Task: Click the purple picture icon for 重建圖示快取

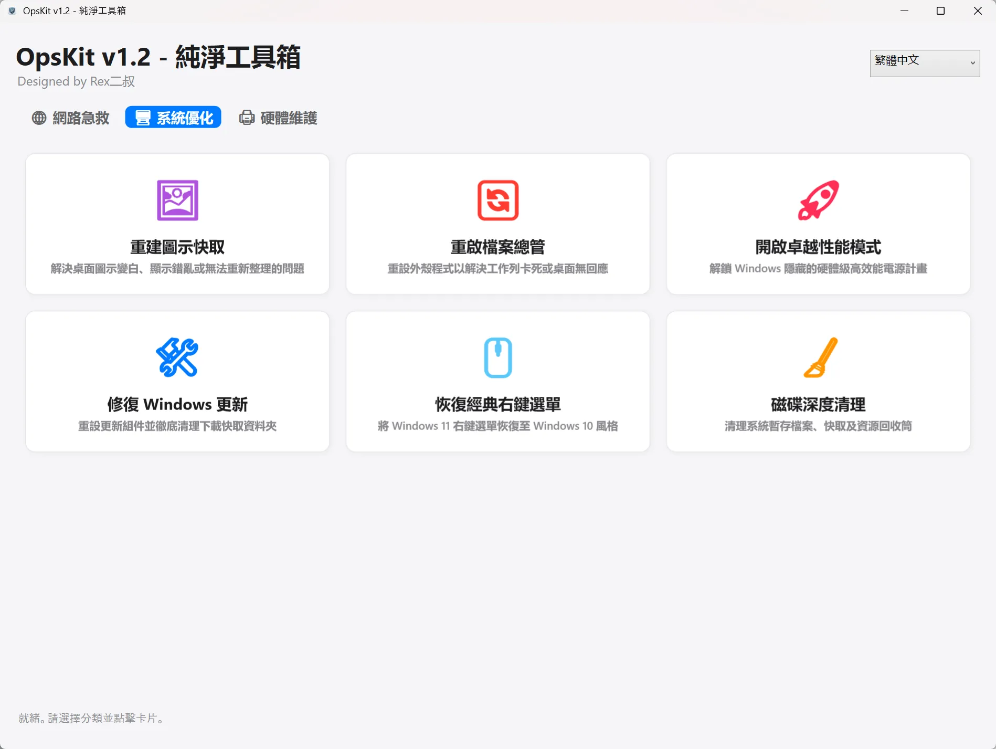Action: tap(177, 200)
